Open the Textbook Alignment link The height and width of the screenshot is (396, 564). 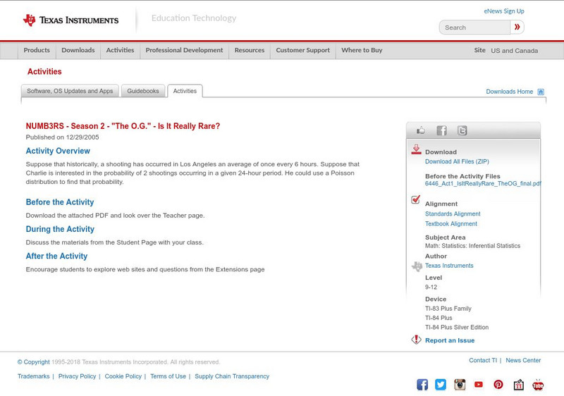(451, 224)
